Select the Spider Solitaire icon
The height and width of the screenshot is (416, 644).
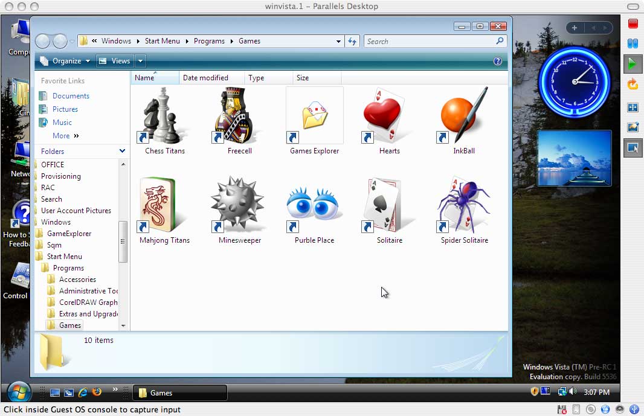(464, 210)
